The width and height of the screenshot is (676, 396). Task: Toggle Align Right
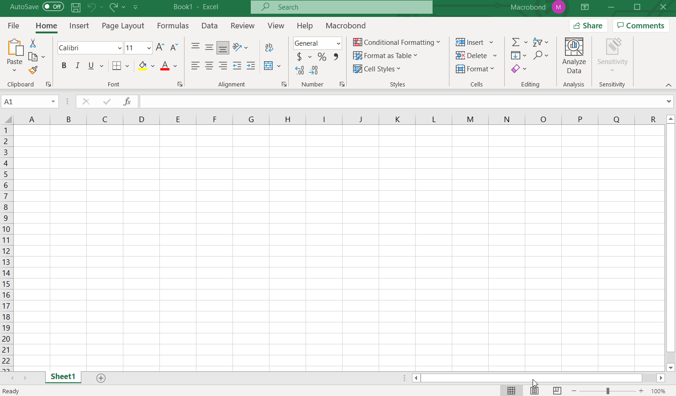pyautogui.click(x=223, y=66)
